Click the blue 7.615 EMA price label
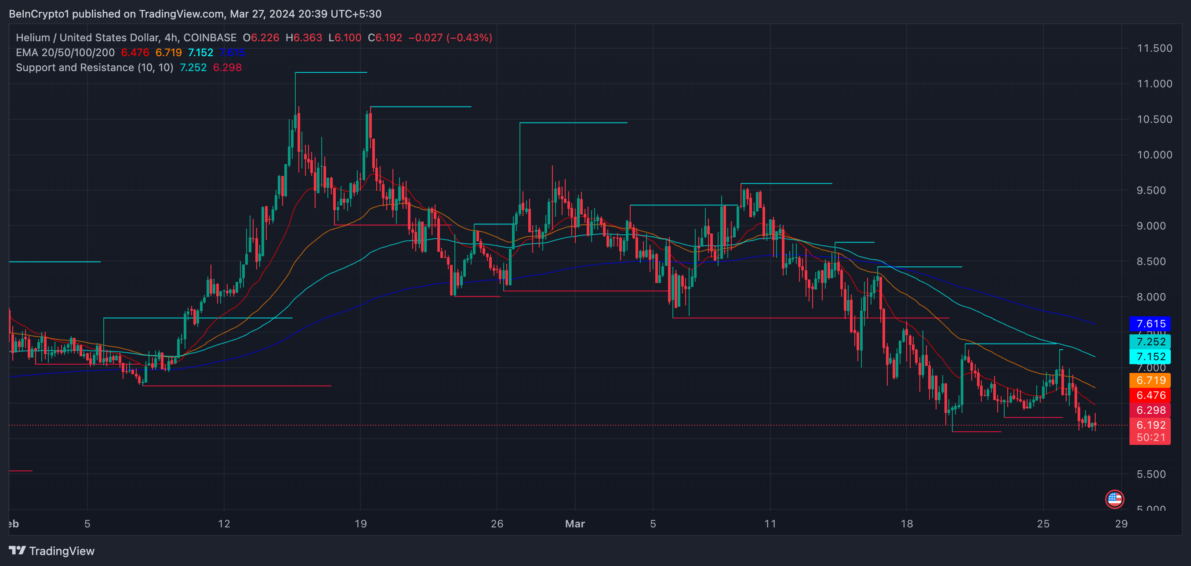The height and width of the screenshot is (566, 1191). [1150, 324]
